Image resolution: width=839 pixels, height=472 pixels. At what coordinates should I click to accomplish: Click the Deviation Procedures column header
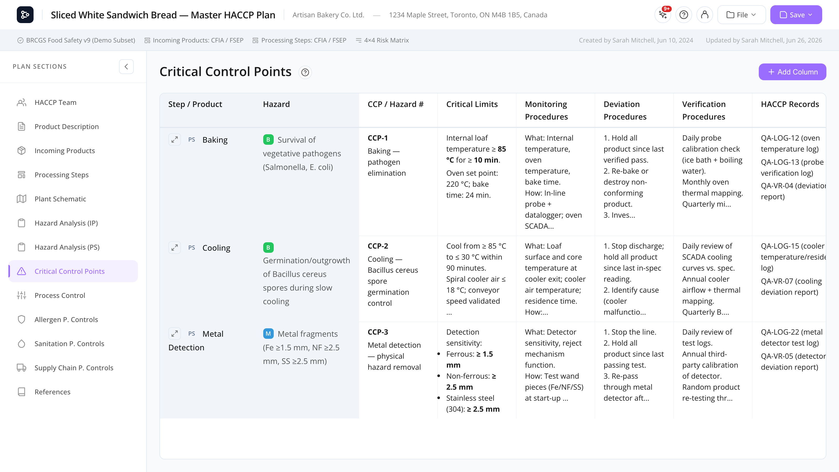[634, 110]
